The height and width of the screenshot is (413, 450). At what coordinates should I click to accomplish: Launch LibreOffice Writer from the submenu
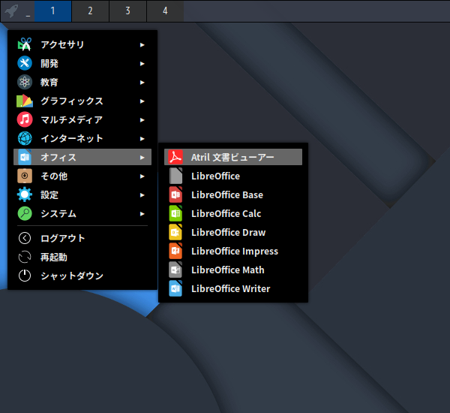point(233,288)
